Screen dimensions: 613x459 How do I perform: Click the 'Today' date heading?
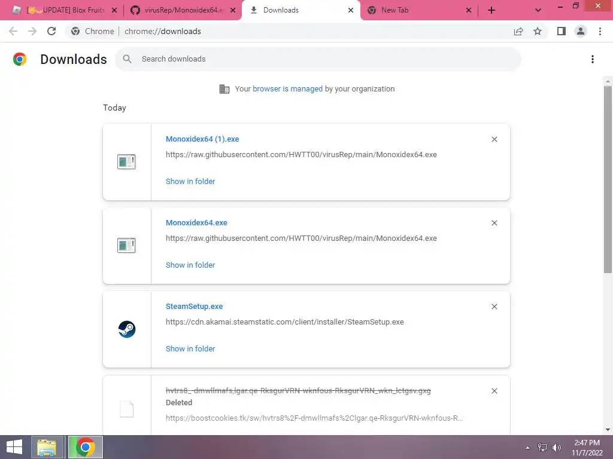coord(114,108)
